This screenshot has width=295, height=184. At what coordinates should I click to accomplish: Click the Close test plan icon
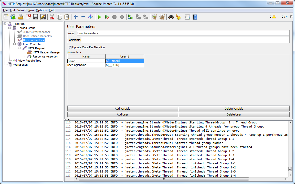(x=28, y=17)
